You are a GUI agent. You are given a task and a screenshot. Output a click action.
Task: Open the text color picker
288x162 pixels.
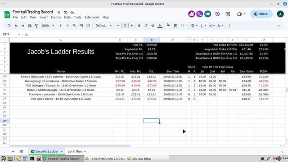pos(160,26)
